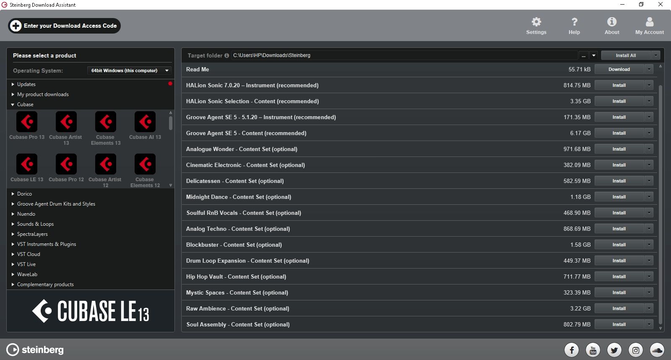Install Groove Agent SE 5 Content
The height and width of the screenshot is (360, 671).
(x=619, y=133)
